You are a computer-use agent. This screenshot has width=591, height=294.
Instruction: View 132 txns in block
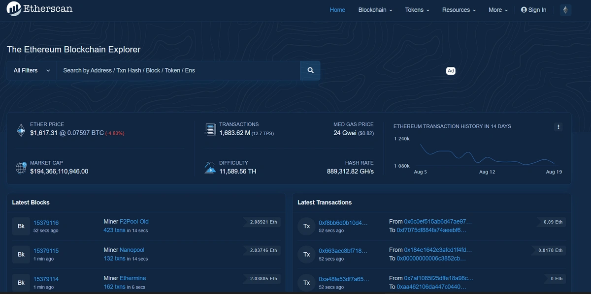(x=114, y=258)
